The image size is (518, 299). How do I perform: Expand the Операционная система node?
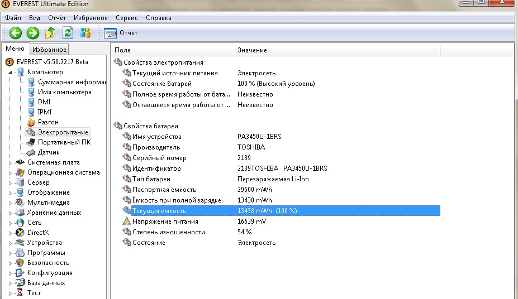[x=10, y=173]
